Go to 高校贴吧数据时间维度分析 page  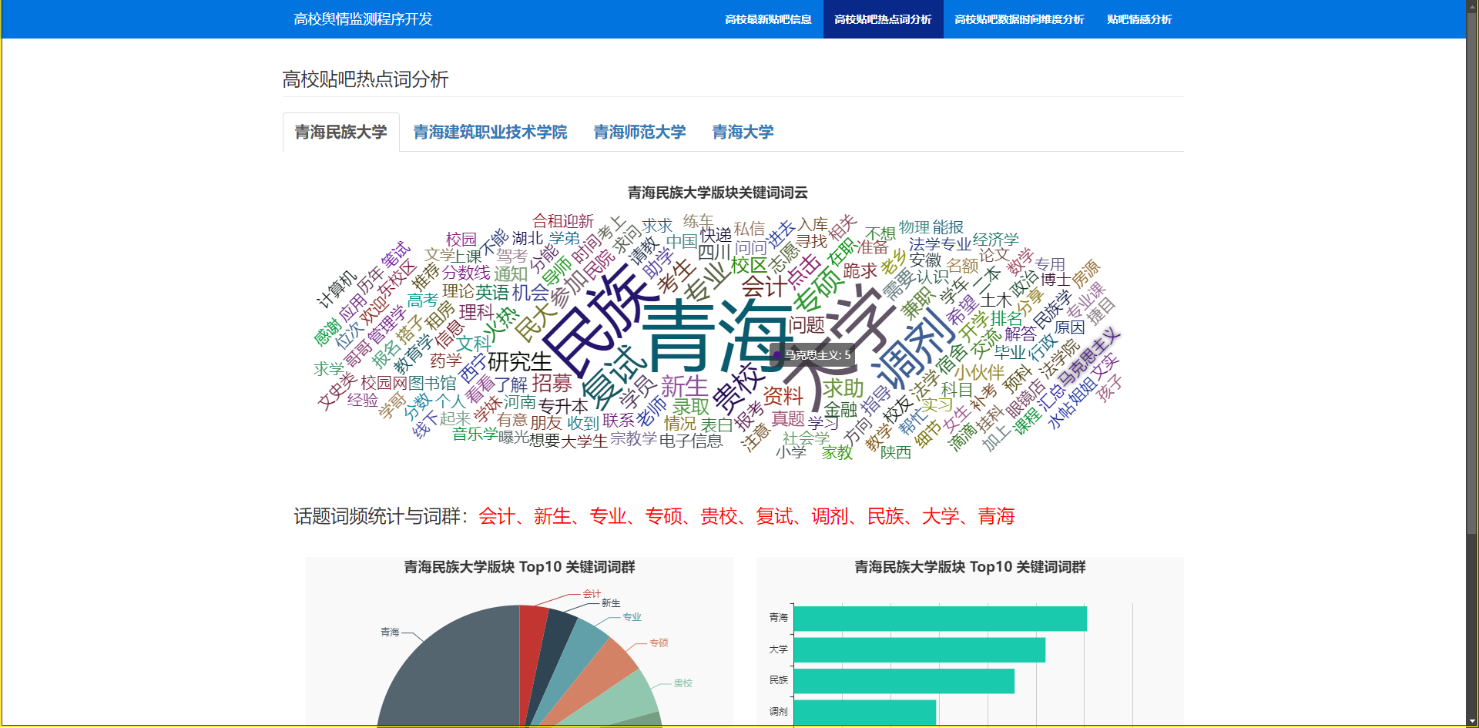click(x=1019, y=19)
